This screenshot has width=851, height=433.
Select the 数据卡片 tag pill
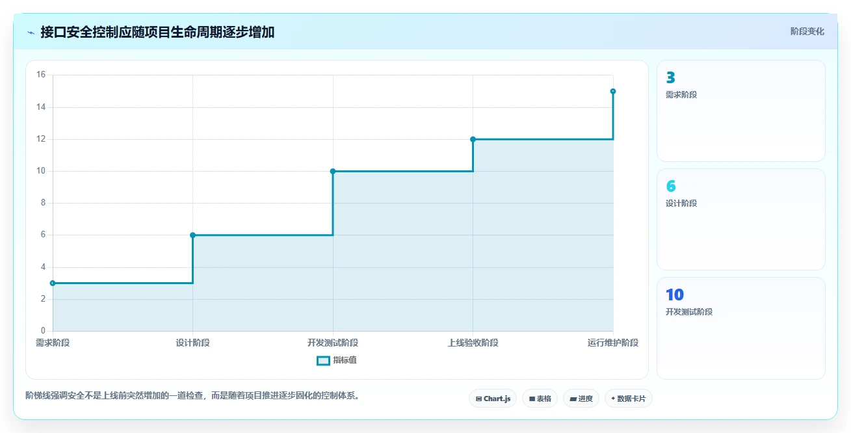[628, 399]
